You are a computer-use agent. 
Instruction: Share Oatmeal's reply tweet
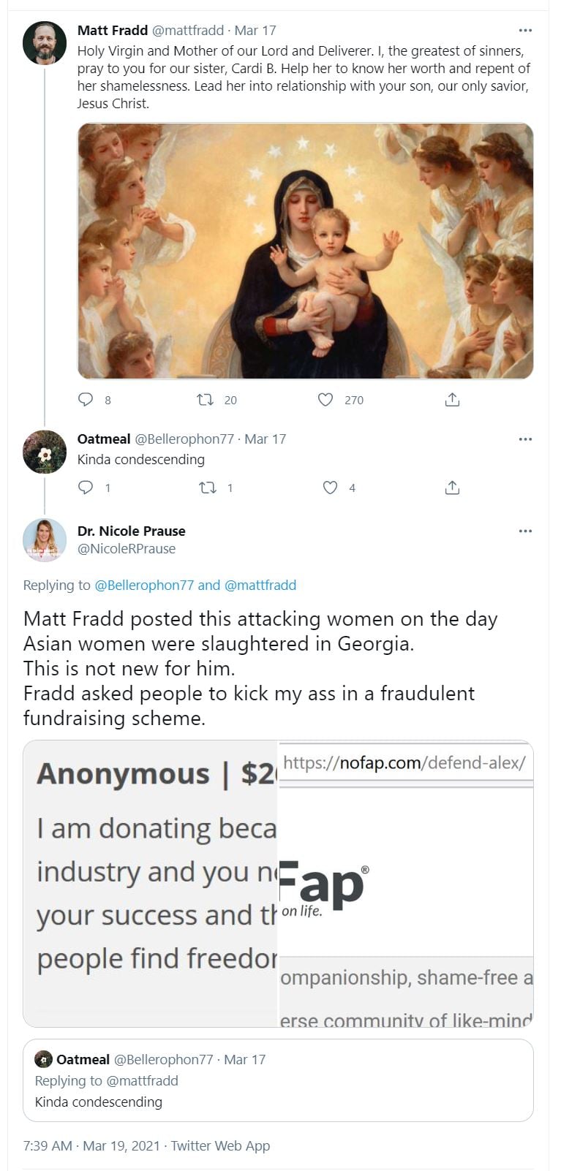point(452,488)
